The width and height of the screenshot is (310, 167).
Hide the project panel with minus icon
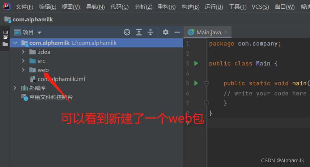[177, 32]
